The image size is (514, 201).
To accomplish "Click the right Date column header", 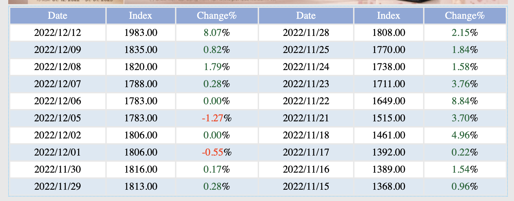I will click(306, 16).
